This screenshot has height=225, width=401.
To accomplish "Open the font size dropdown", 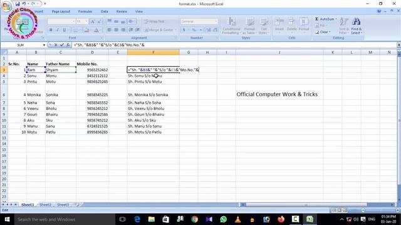I will tap(86, 22).
